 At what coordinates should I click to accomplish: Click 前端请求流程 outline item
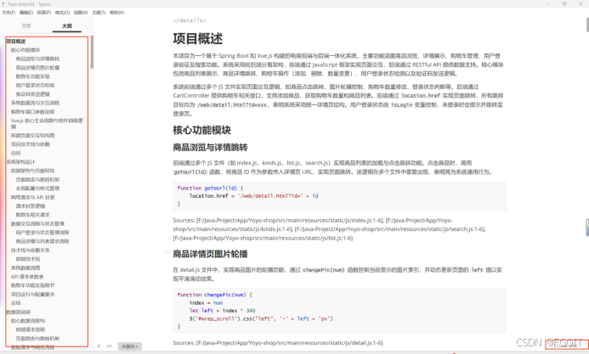pos(31,329)
